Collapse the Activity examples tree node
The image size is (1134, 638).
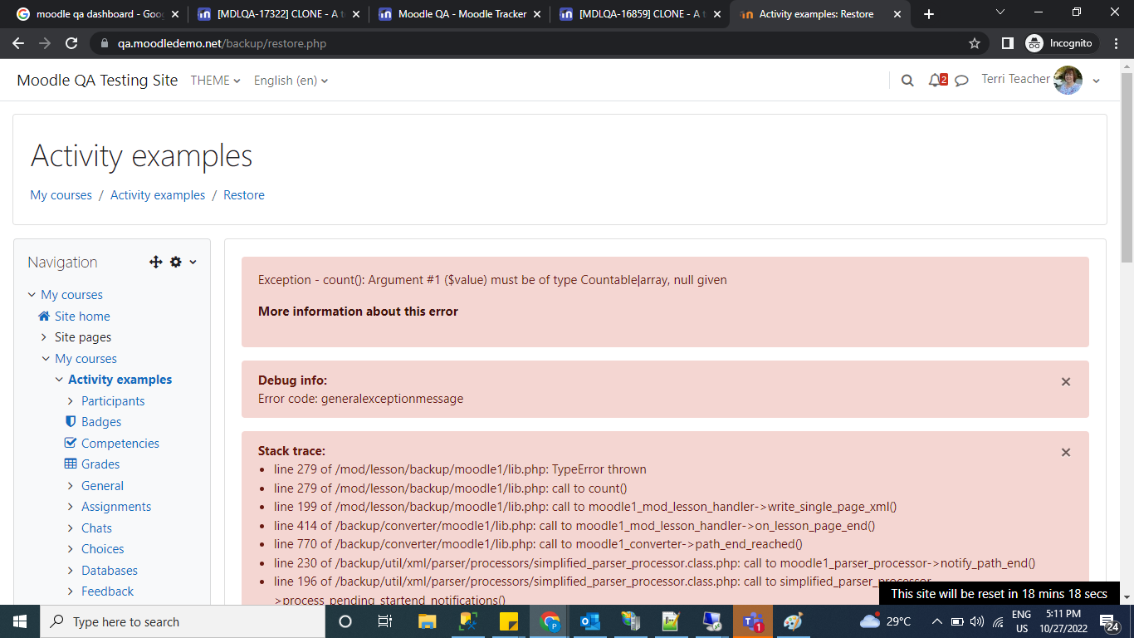59,380
